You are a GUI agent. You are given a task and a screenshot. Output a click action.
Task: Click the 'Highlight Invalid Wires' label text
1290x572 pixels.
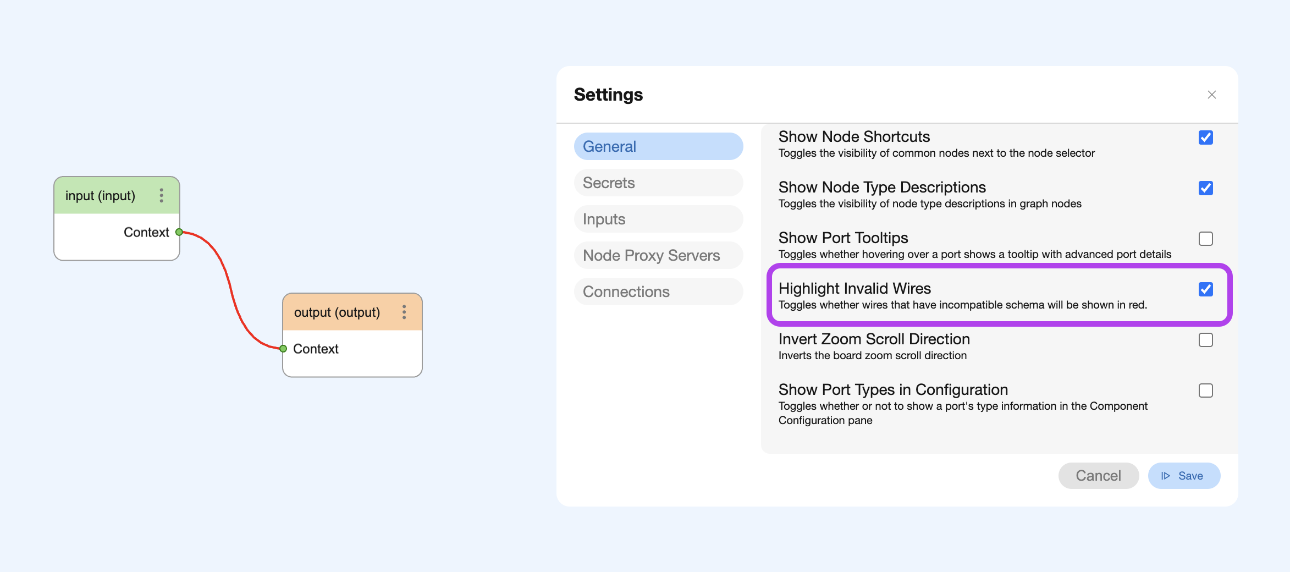pos(855,288)
